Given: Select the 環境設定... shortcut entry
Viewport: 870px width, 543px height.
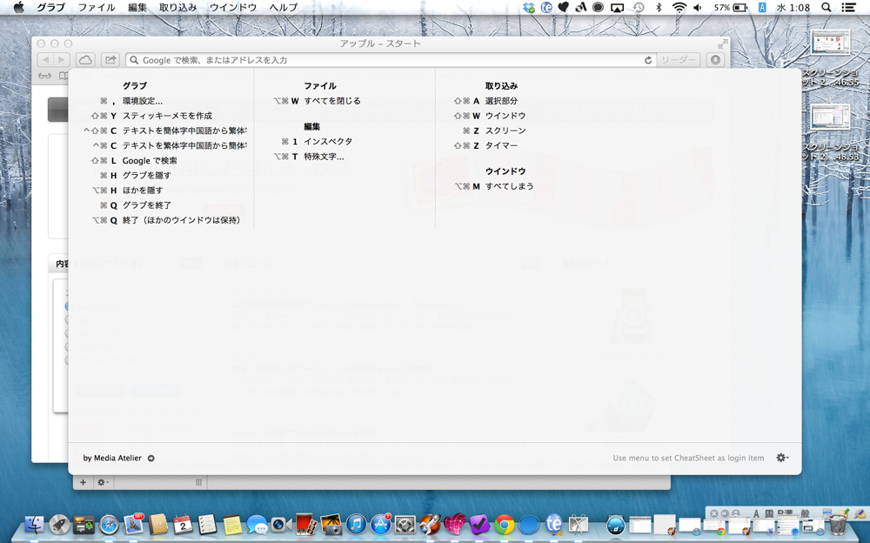Looking at the screenshot, I should coord(143,101).
